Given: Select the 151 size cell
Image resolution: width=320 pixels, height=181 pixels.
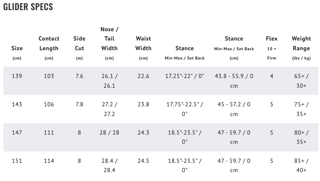Looking at the screenshot, I should [17, 161].
